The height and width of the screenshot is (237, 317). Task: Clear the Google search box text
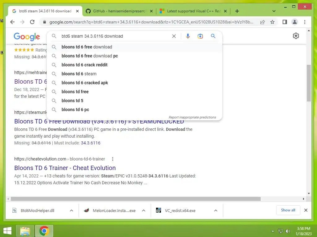174,36
